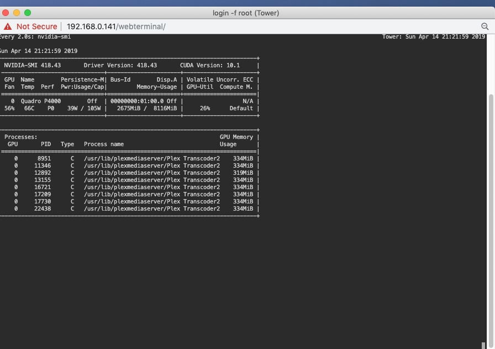Click the 39W / 105W power usage

coord(84,109)
